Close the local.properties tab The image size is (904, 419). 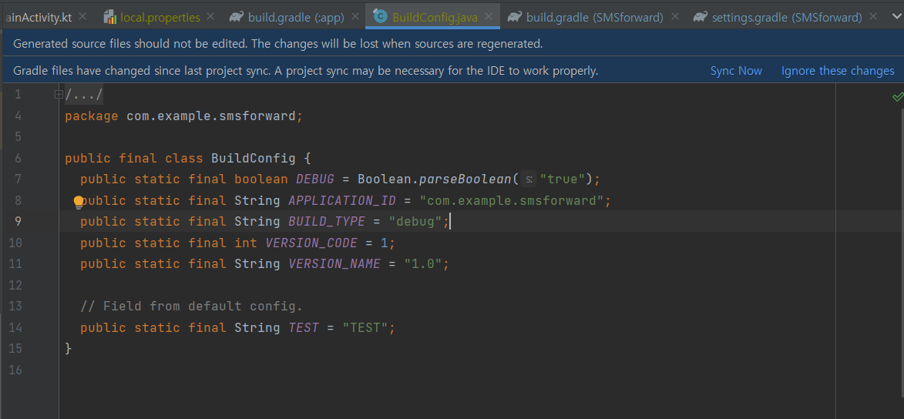coord(210,17)
